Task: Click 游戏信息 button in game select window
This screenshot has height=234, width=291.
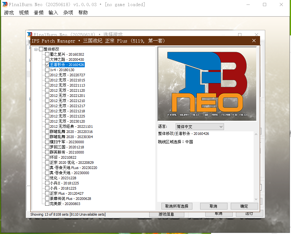Action: tap(167, 214)
